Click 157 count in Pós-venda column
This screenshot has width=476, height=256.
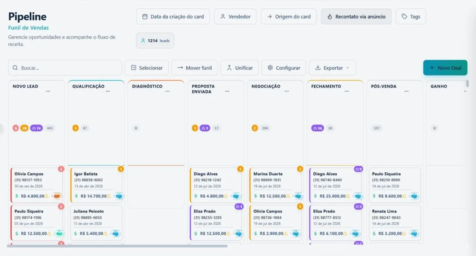click(x=377, y=128)
